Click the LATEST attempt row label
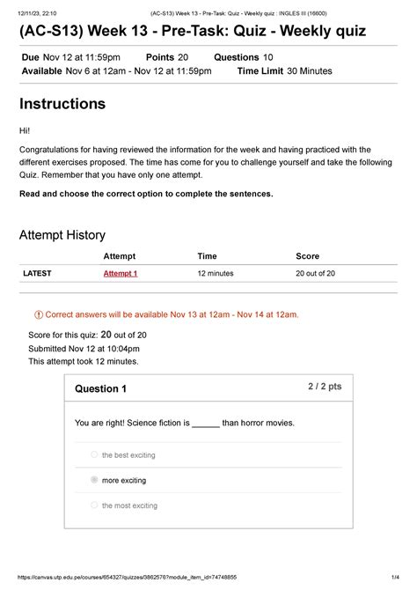 click(x=37, y=274)
